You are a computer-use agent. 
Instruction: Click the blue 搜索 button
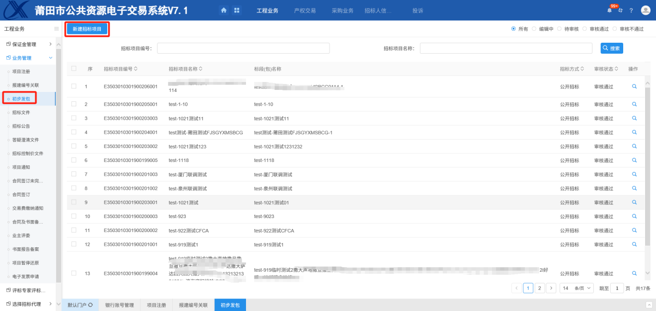tap(611, 48)
